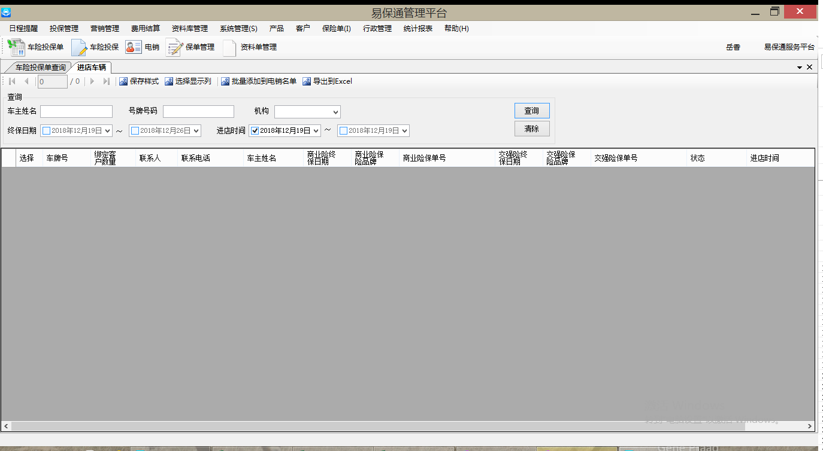Click 批量添加到电销名单 in the toolbar
The image size is (823, 451).
click(259, 81)
